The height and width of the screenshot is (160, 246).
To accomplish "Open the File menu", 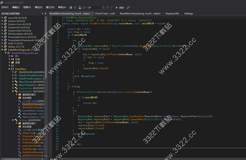I will click(5, 7).
